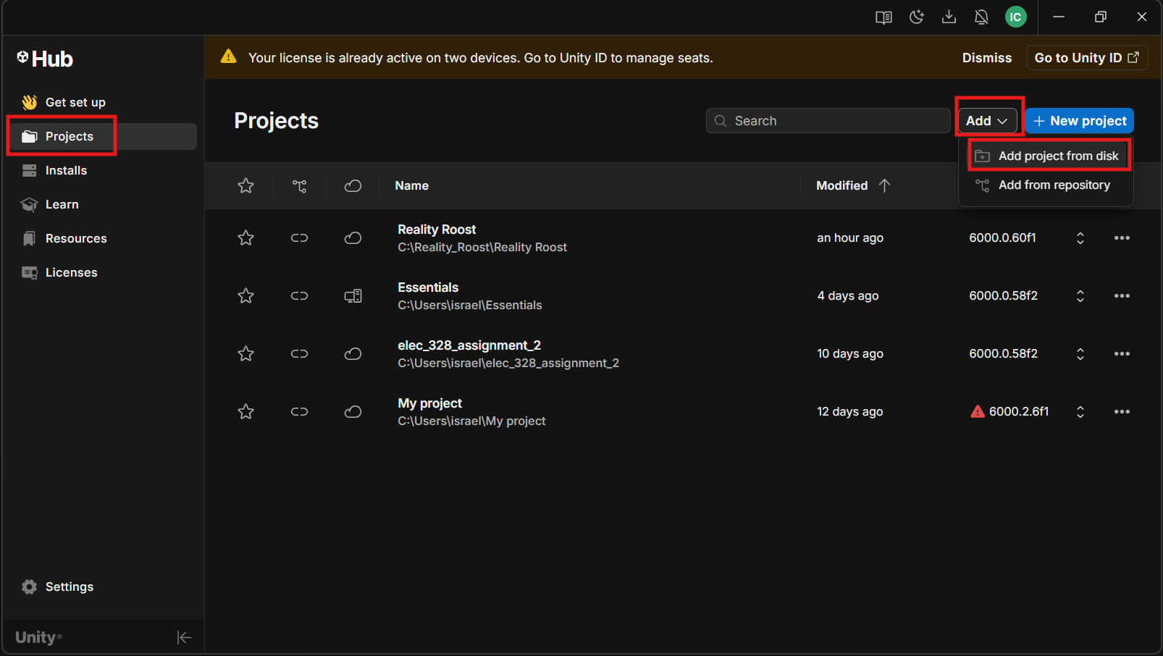Open more options for Reality Roost project
This screenshot has width=1163, height=656.
coord(1122,238)
